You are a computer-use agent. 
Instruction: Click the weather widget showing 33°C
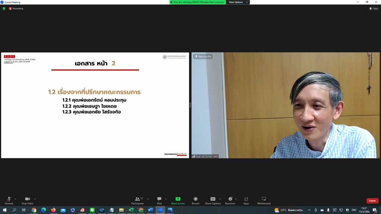tap(288, 210)
